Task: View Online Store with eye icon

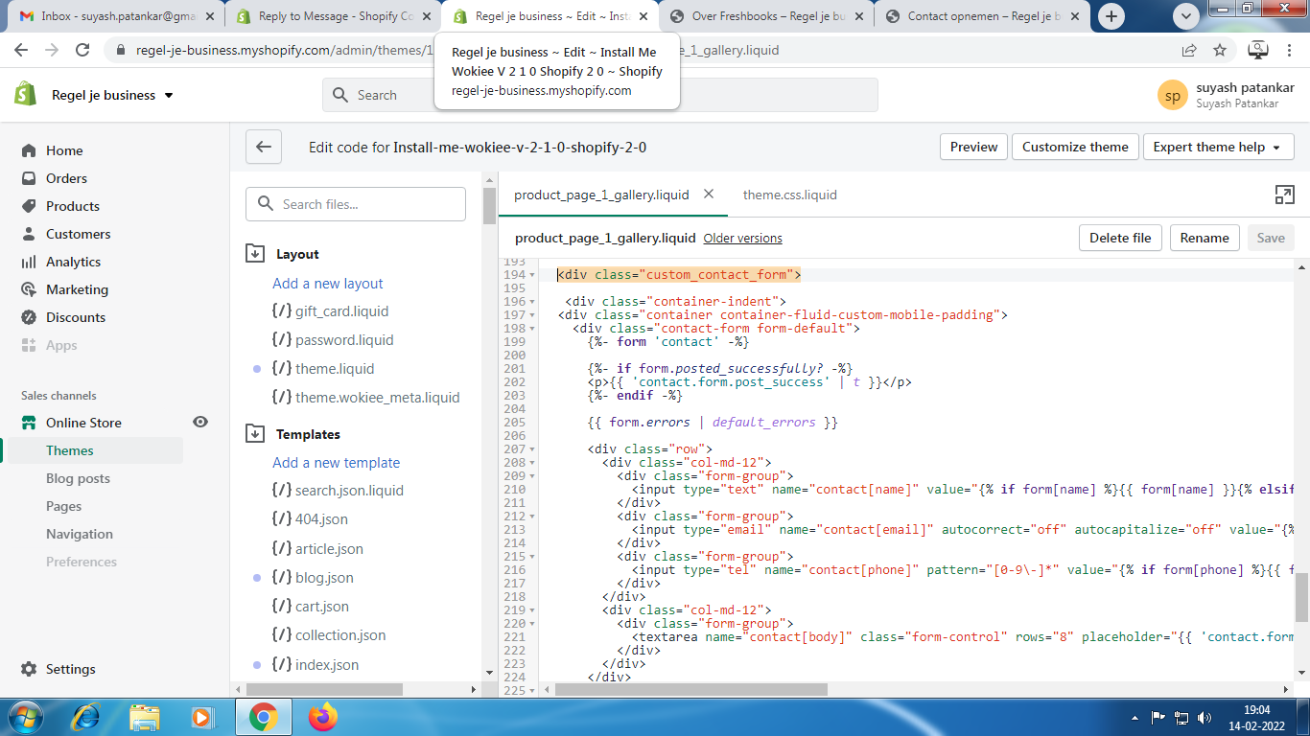Action: [x=200, y=422]
